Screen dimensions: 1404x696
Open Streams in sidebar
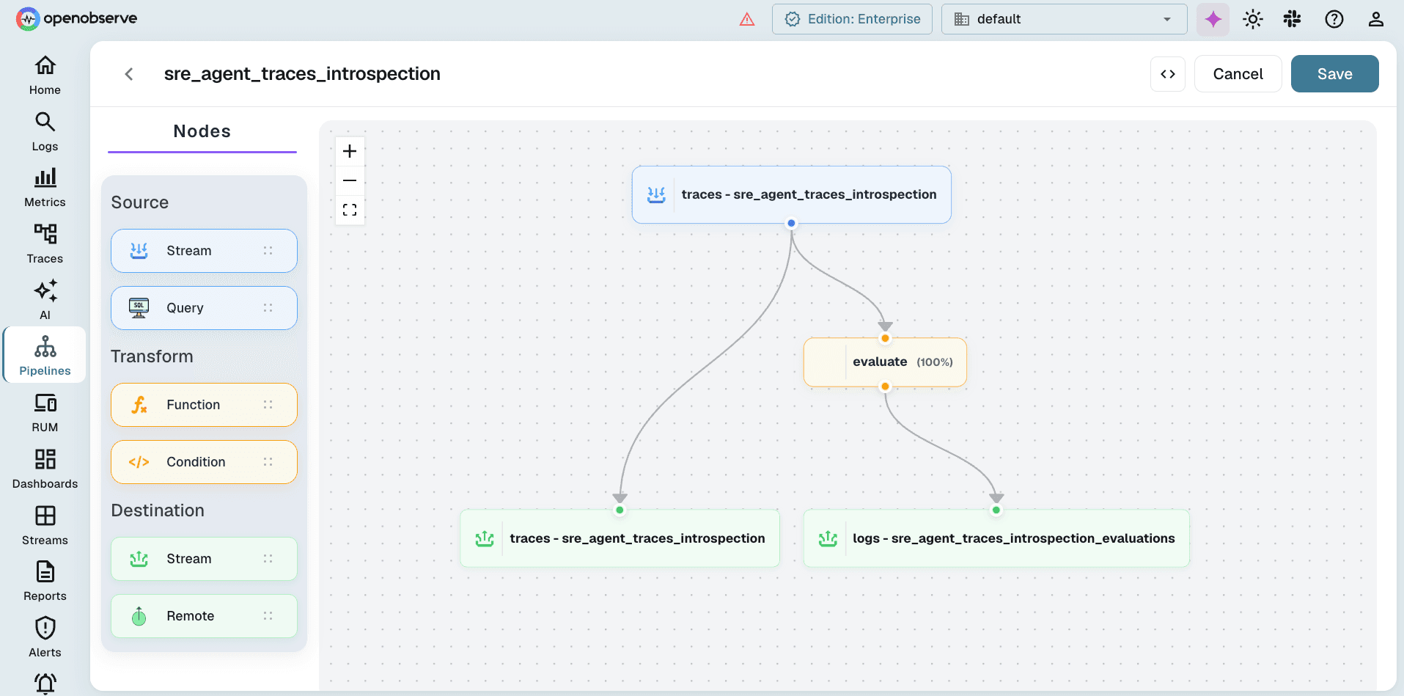click(x=45, y=526)
